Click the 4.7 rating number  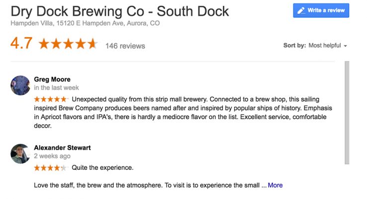[x=21, y=44]
